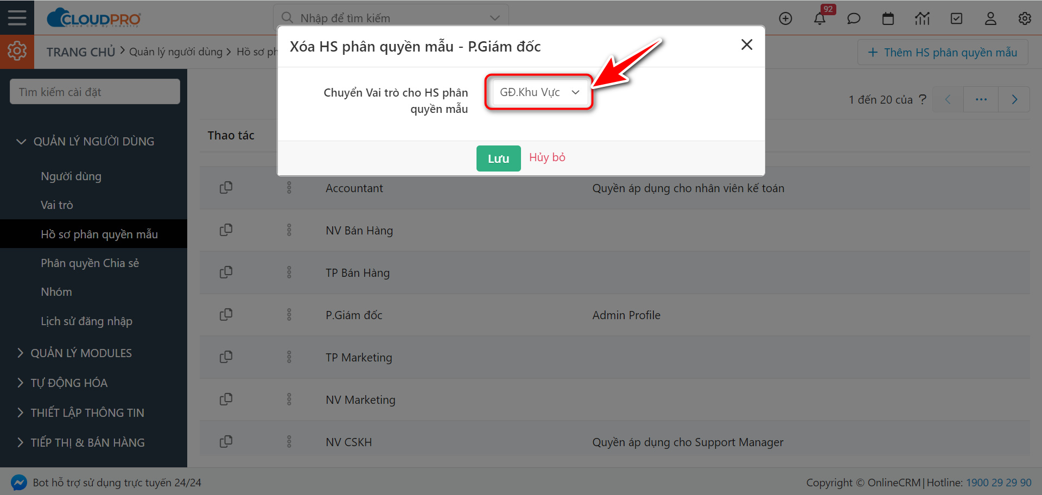Open more options for NV Bán Hàng row

289,230
